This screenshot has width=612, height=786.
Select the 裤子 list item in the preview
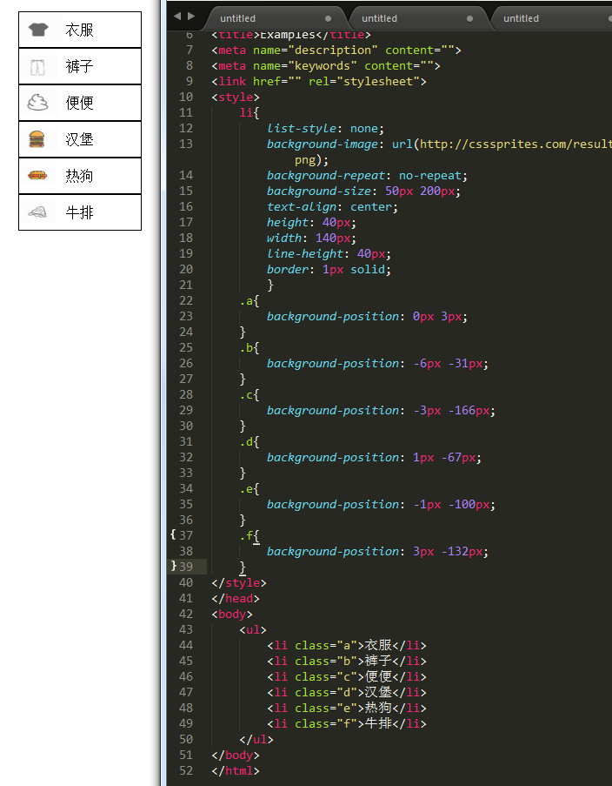[x=80, y=66]
